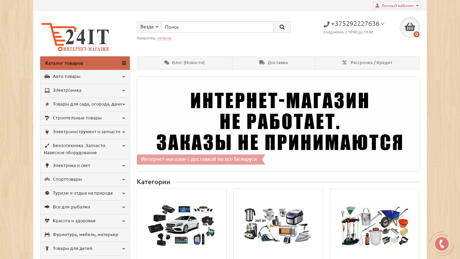Expand the Электроника submenu chevron
The width and height of the screenshot is (460, 259).
[x=124, y=90]
